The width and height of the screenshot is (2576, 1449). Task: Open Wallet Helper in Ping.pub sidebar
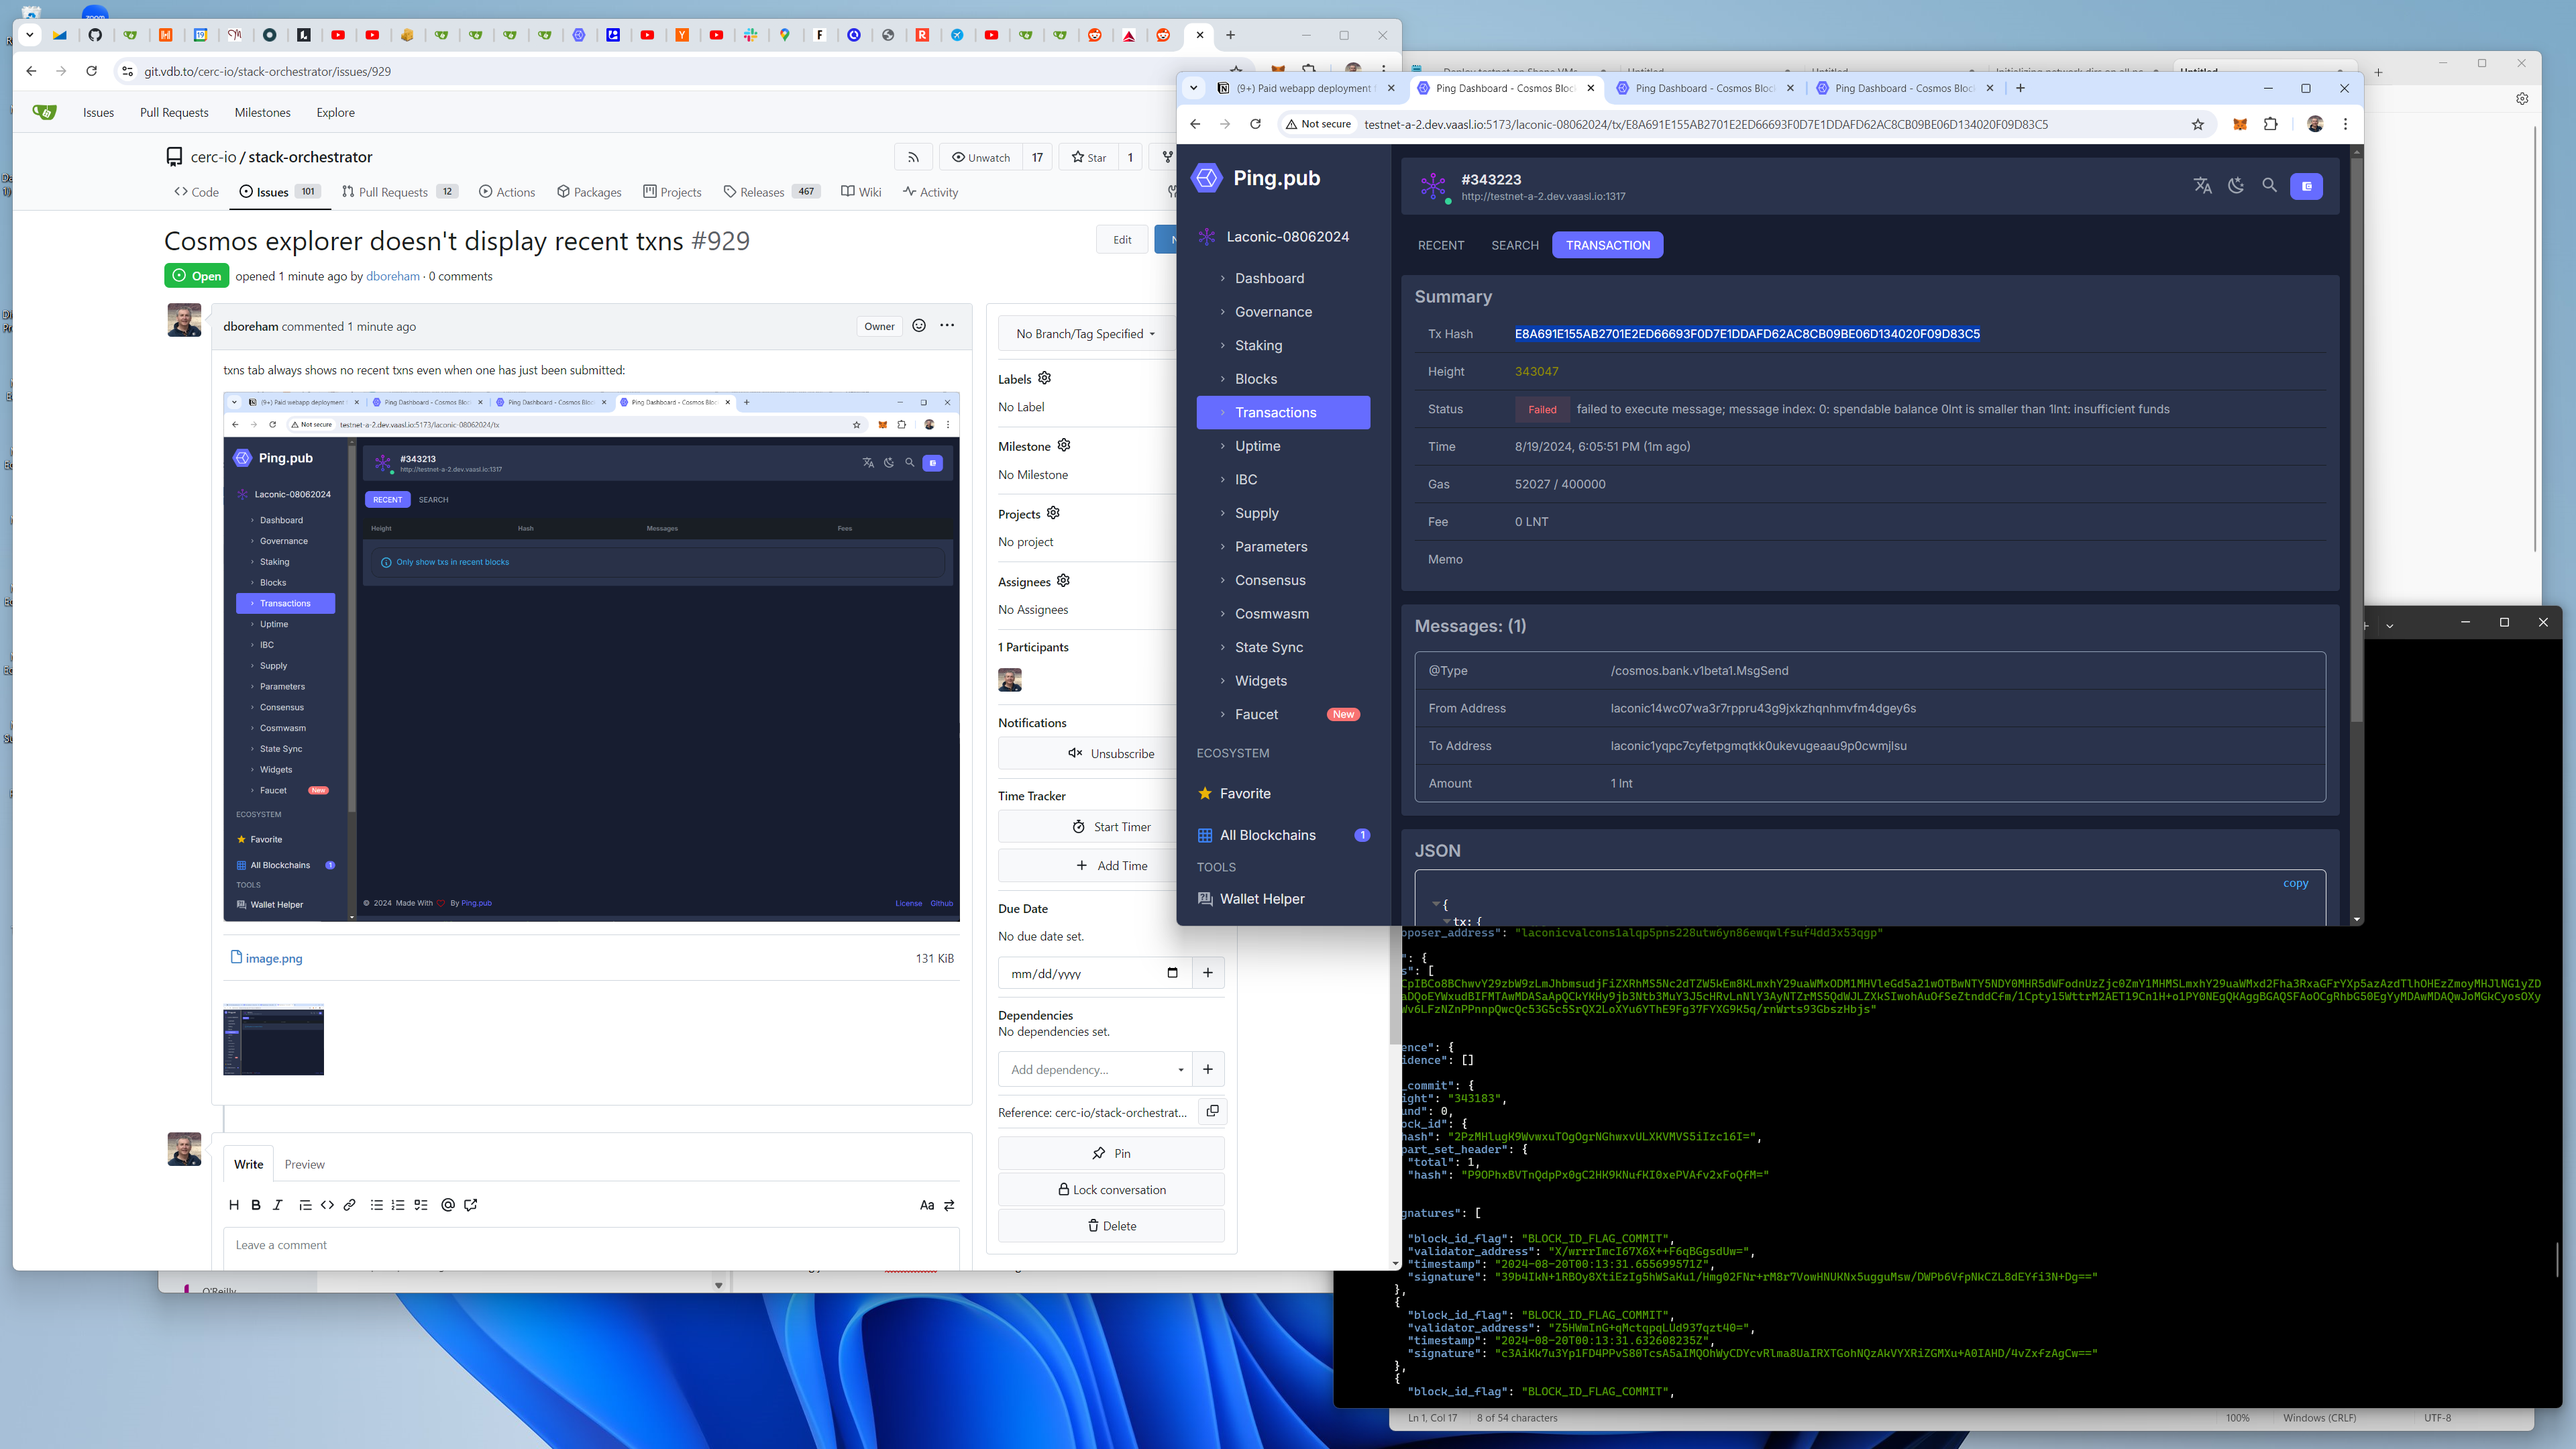coord(1262,899)
